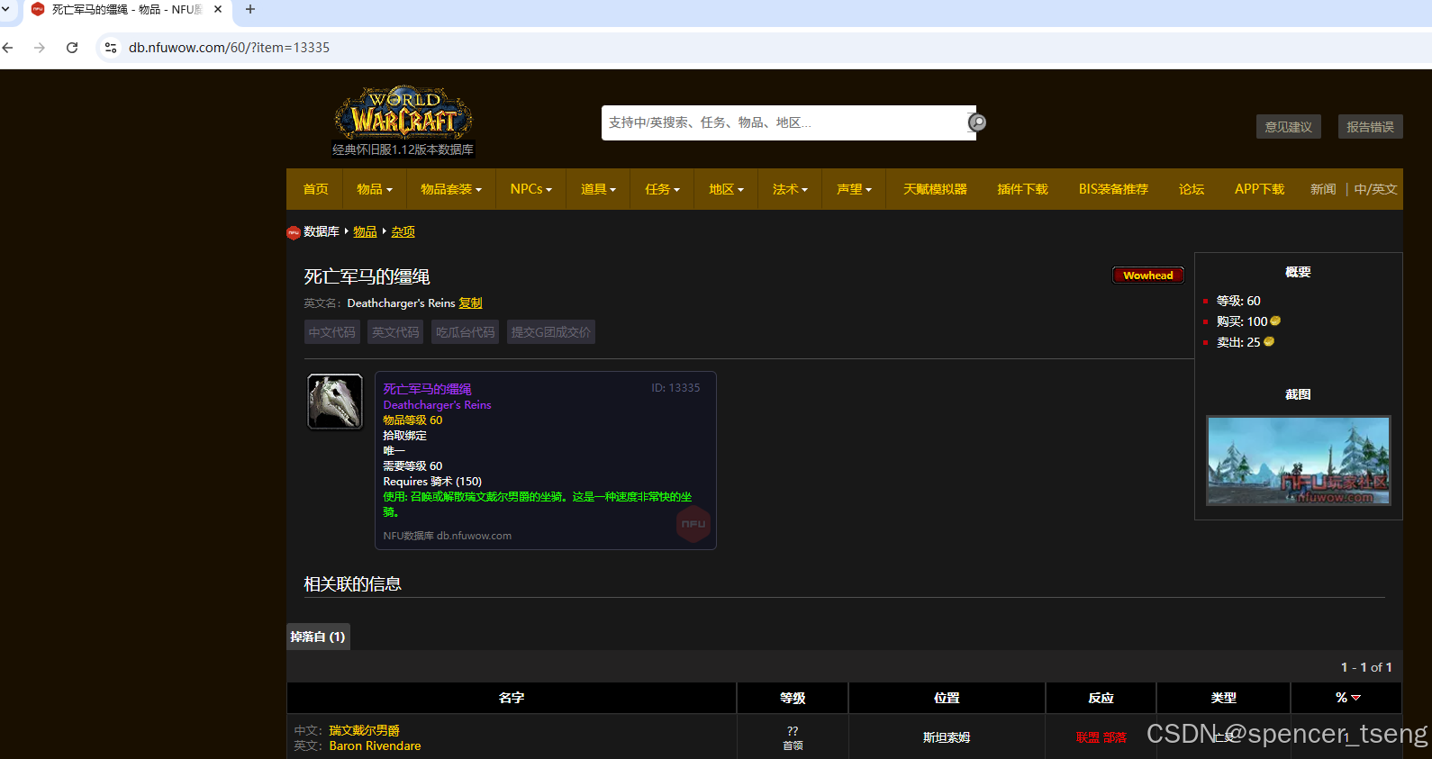Click the gold coin next to 购买 100
The width and height of the screenshot is (1432, 759).
(1275, 321)
